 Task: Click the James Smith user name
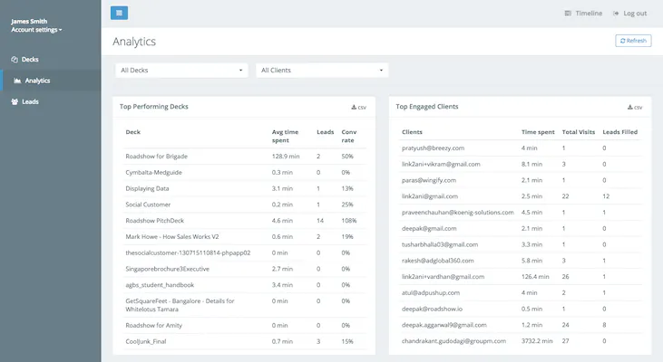click(x=29, y=21)
